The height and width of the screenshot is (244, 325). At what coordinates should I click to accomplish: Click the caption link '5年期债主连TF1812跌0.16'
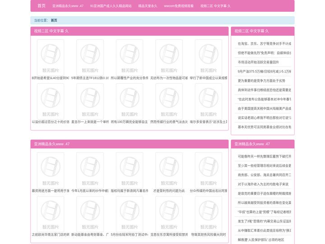90,78
